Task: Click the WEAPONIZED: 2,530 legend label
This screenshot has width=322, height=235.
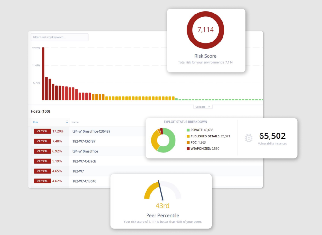Action: 205,149
